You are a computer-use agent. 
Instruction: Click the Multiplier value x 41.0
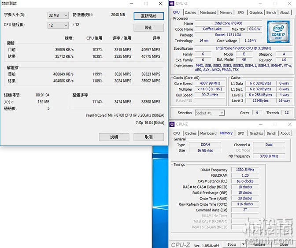(210, 89)
